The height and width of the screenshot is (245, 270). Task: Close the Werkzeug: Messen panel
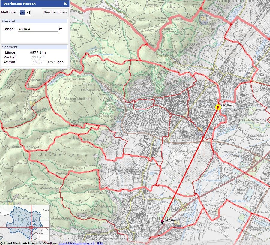65,4
